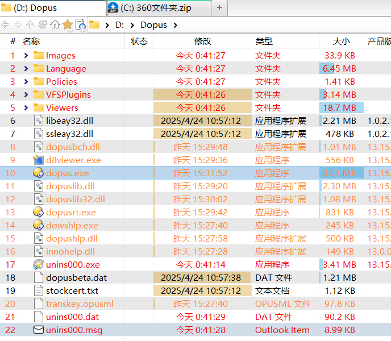
Task: Select the dopuslib32.dll file name
Action: pos(76,199)
